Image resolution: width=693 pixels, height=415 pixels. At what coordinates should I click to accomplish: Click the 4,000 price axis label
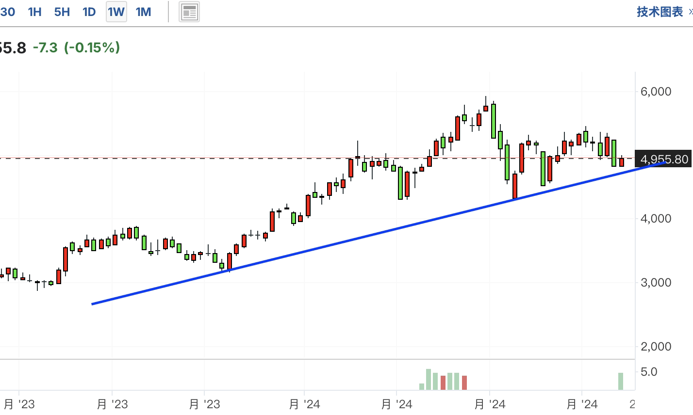pos(656,219)
